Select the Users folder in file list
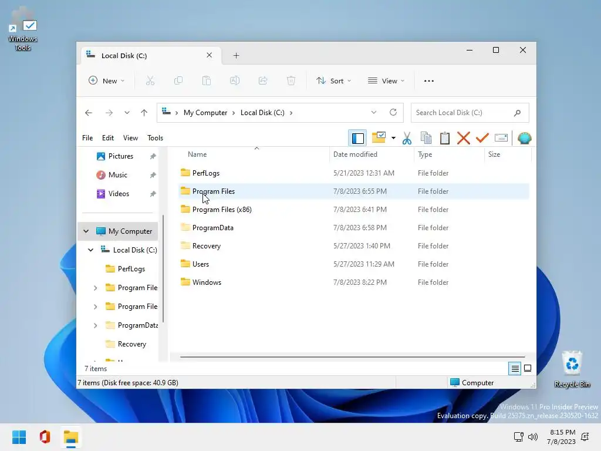 tap(353, 264)
